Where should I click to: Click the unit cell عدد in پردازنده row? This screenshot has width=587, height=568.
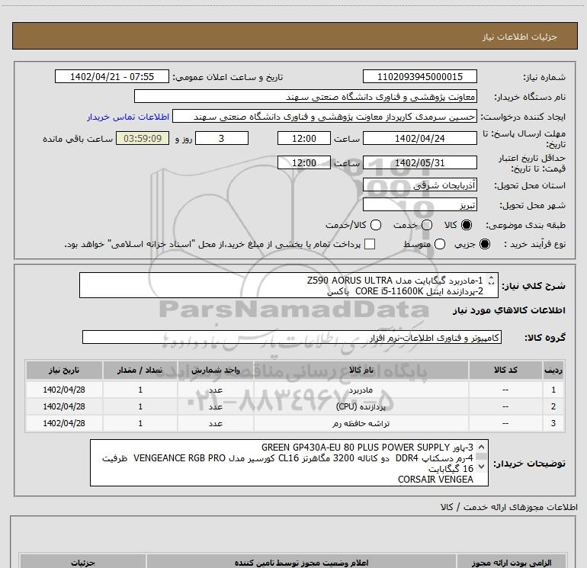[216, 406]
